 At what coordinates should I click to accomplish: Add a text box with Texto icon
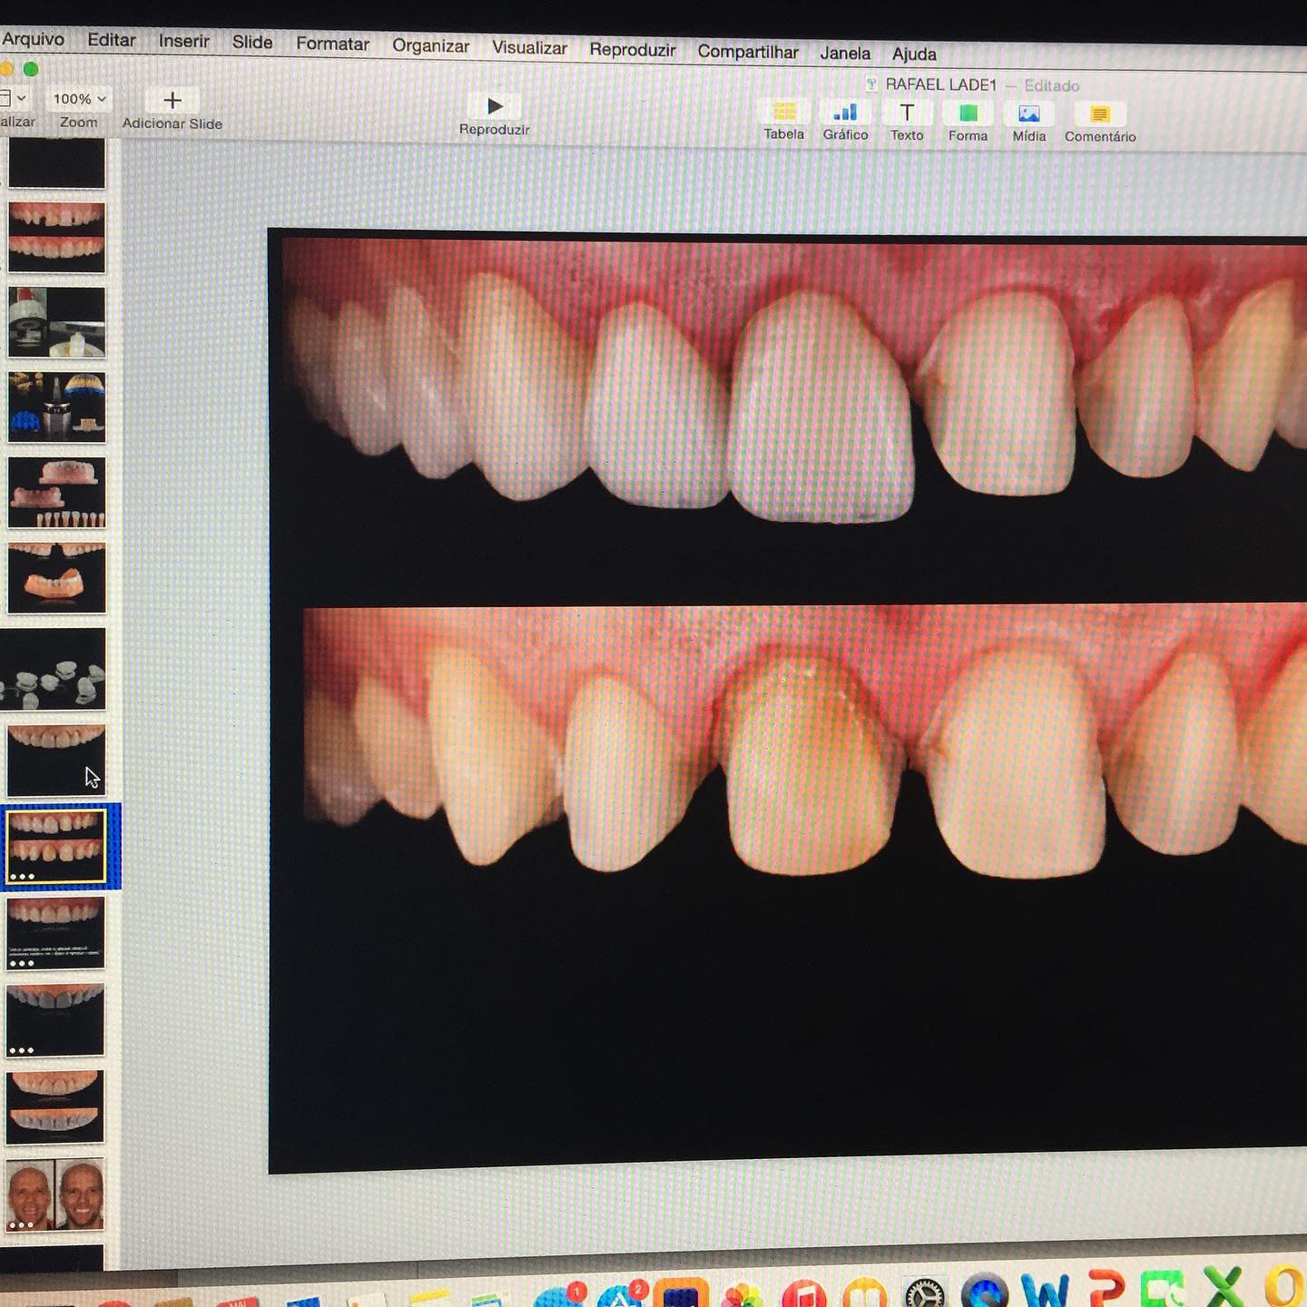(x=907, y=113)
